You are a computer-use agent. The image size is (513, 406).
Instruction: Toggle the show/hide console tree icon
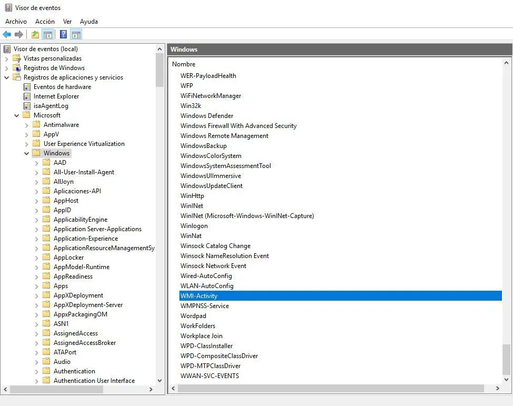[x=48, y=34]
